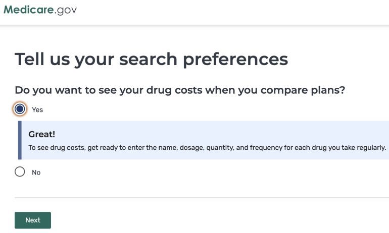
Task: Click the drug costs question text
Action: [x=179, y=90]
